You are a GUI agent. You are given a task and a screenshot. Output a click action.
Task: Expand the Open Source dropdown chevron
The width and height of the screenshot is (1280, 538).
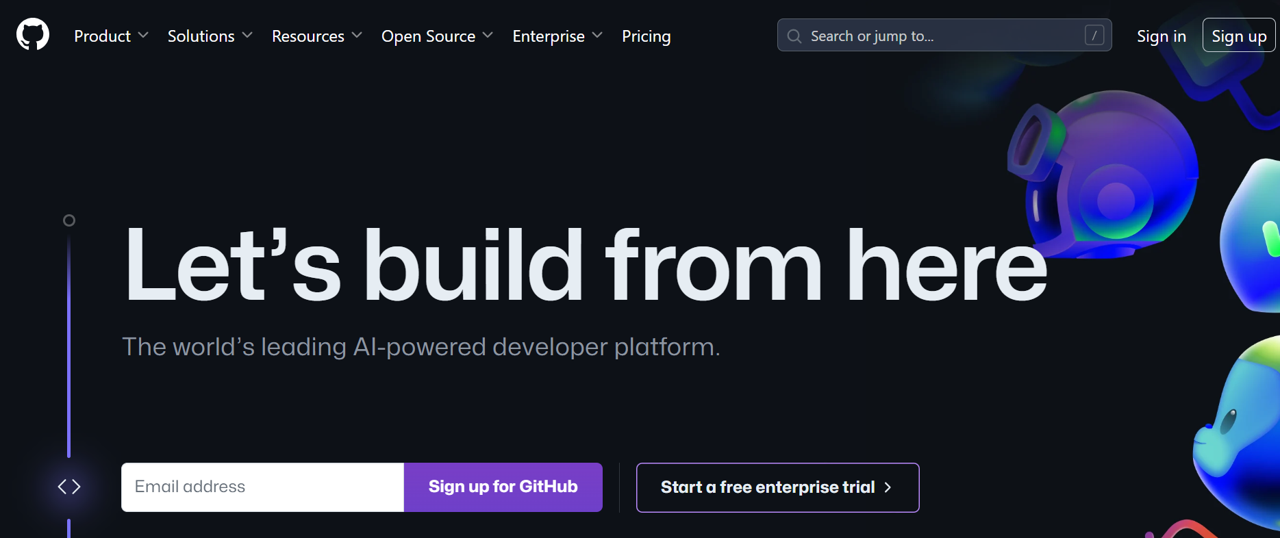(488, 35)
